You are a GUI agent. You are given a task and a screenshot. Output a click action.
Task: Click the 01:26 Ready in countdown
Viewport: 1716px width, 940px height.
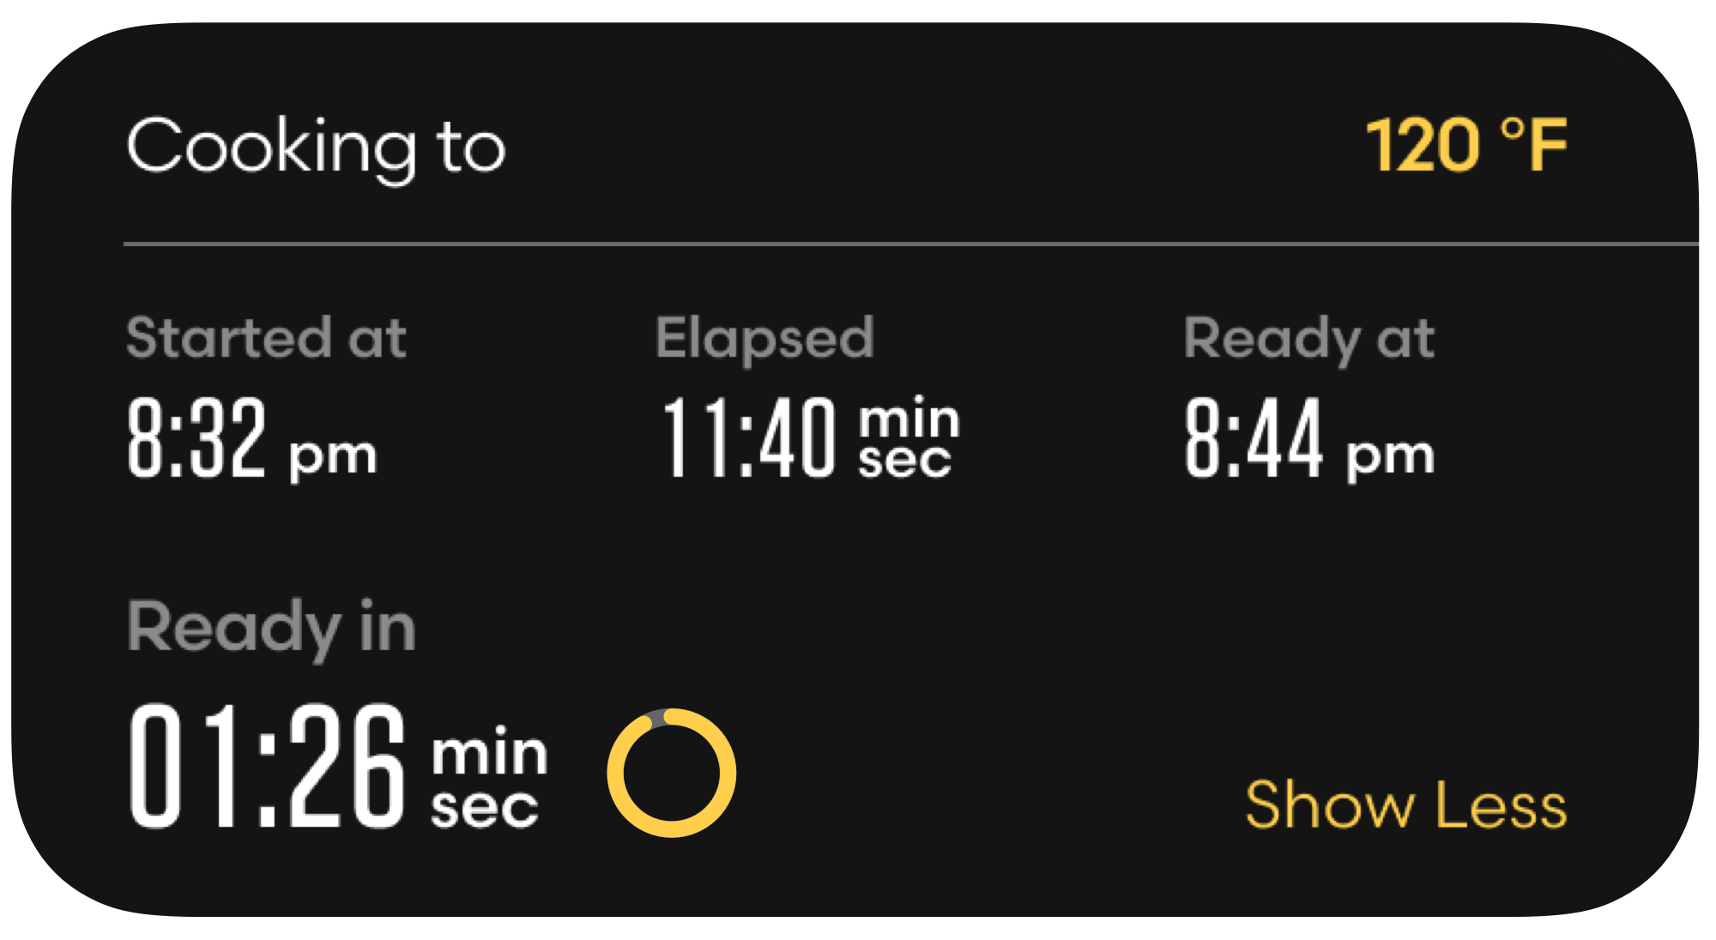(x=267, y=766)
